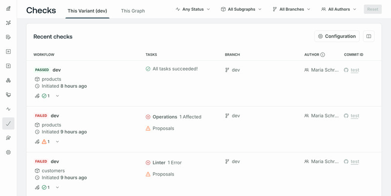The height and width of the screenshot is (196, 391).
Task: Expand the failed customers check chevron
Action: [x=57, y=187]
